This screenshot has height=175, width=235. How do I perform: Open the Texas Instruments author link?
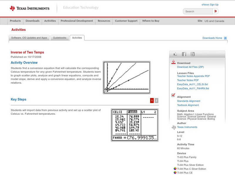click(187, 127)
